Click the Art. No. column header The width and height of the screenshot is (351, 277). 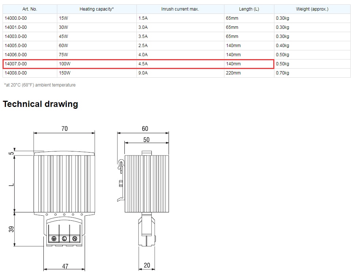[30, 9]
